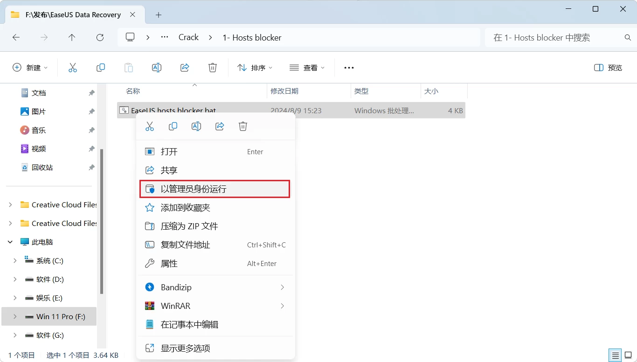Screen dimensions: 637x362
Task: Click the Crack breadcrumb in the address bar
Action: click(x=188, y=37)
